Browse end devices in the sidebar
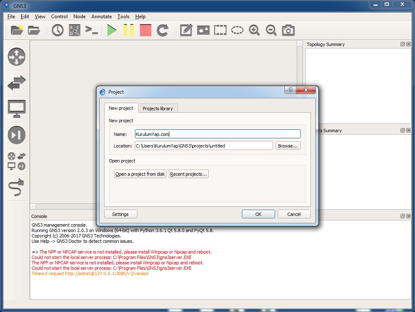 tap(17, 109)
